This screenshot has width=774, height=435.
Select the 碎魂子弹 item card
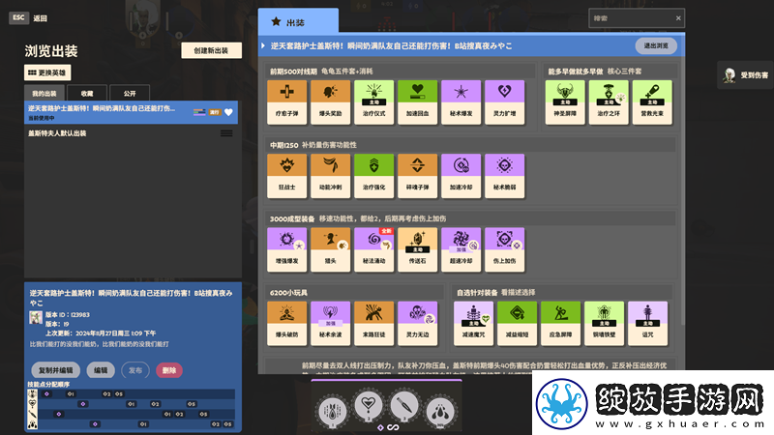click(417, 176)
